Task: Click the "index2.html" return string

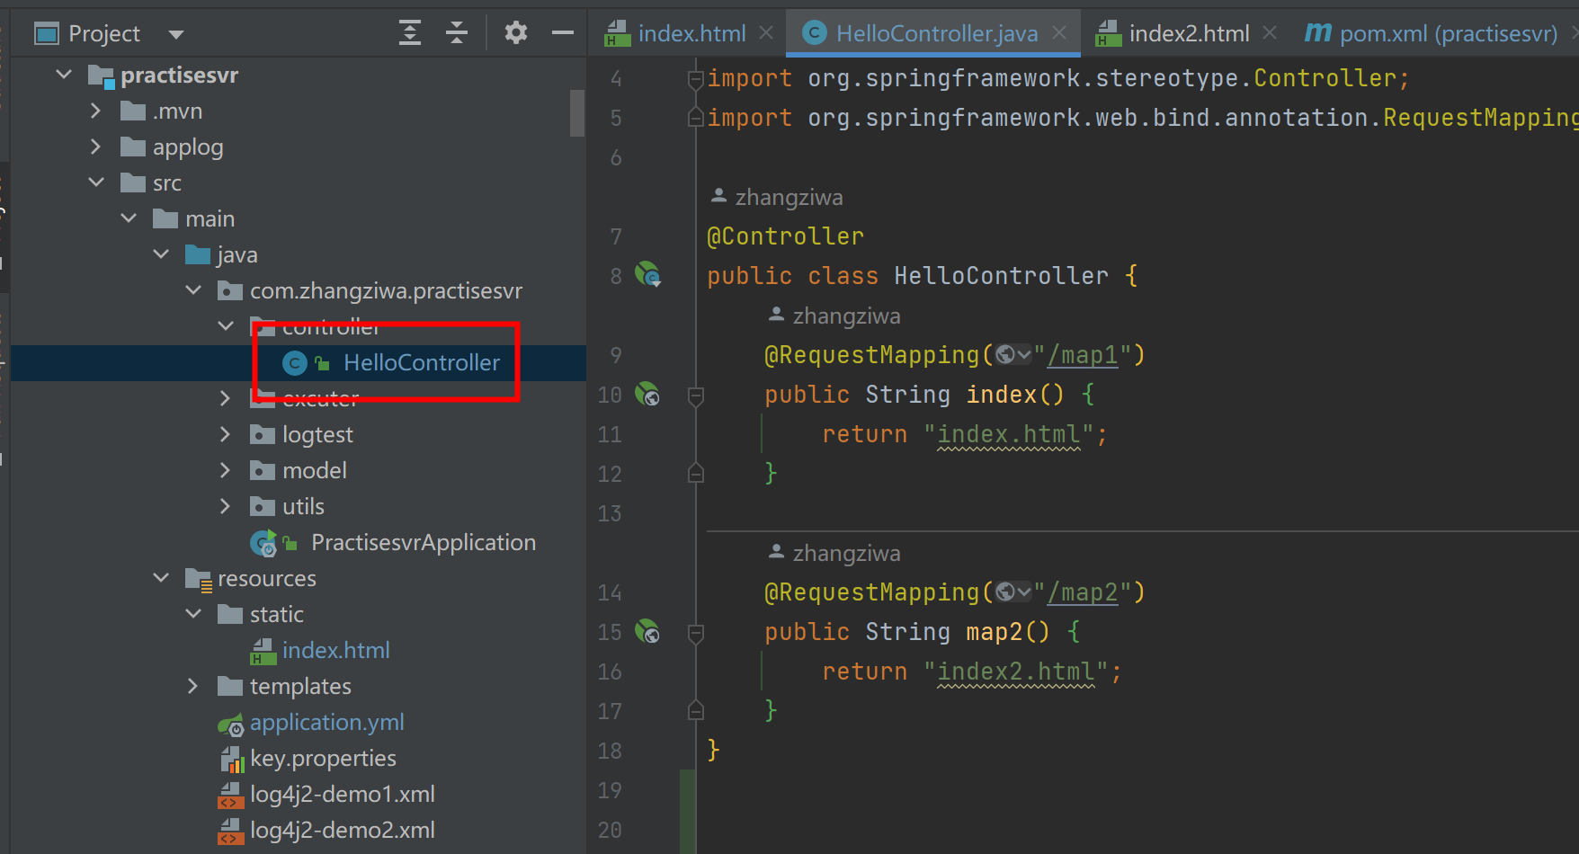Action: [1016, 672]
